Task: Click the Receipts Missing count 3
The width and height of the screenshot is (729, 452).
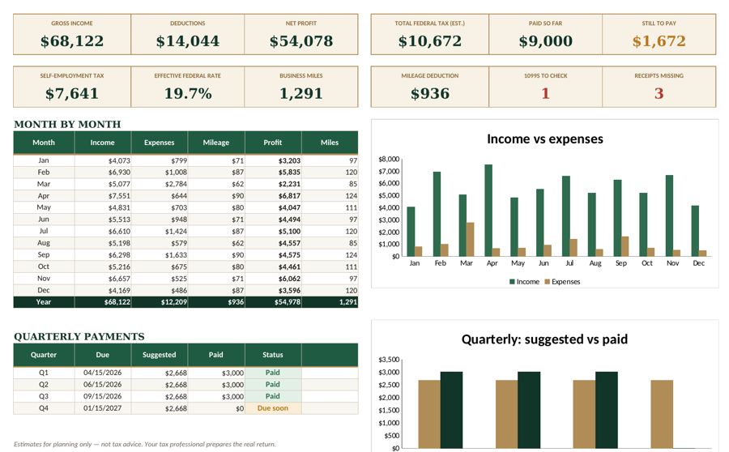Action: click(659, 93)
